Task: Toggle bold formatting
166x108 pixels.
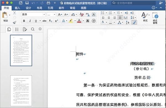Action: 24,21
